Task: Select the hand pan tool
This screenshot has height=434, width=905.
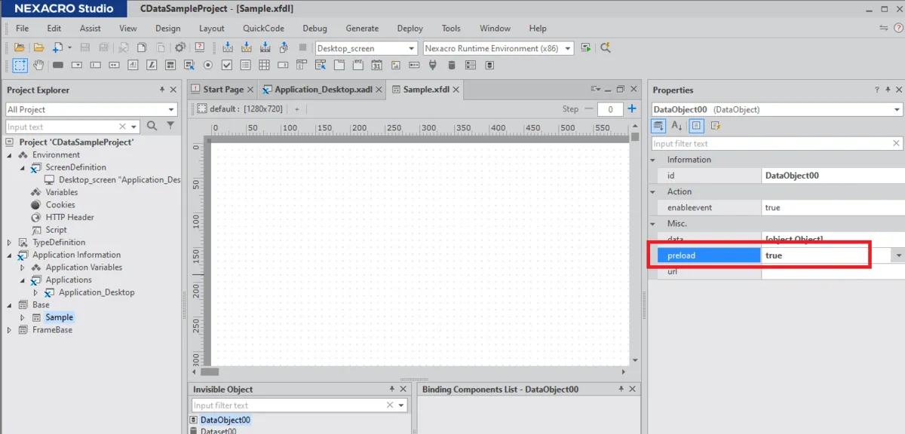Action: (38, 66)
